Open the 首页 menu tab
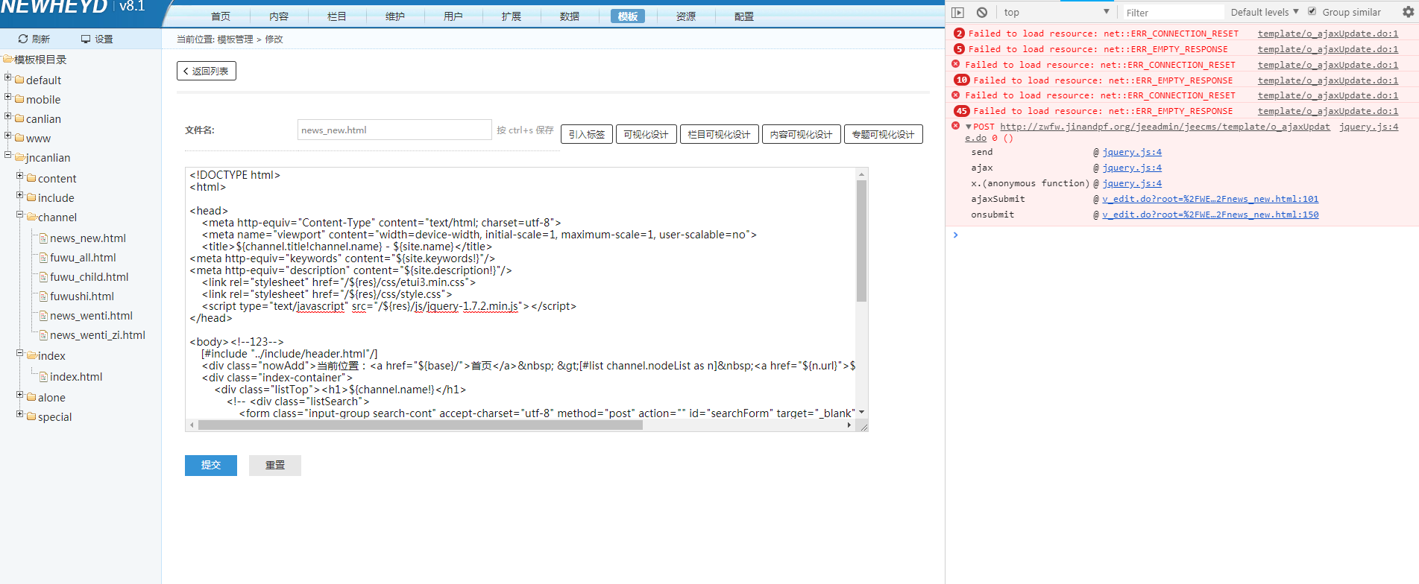The height and width of the screenshot is (584, 1419). tap(221, 16)
